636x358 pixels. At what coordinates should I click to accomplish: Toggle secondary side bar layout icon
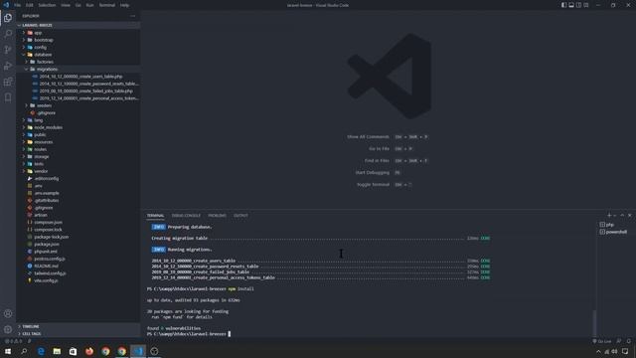578,5
